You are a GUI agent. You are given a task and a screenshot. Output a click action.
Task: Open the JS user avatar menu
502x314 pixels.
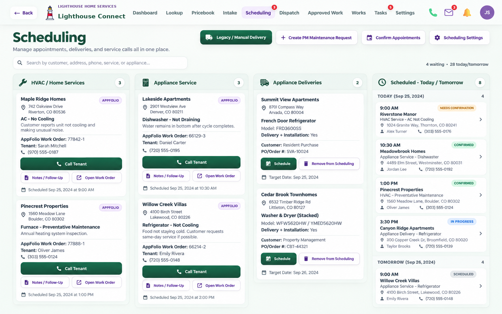point(487,13)
